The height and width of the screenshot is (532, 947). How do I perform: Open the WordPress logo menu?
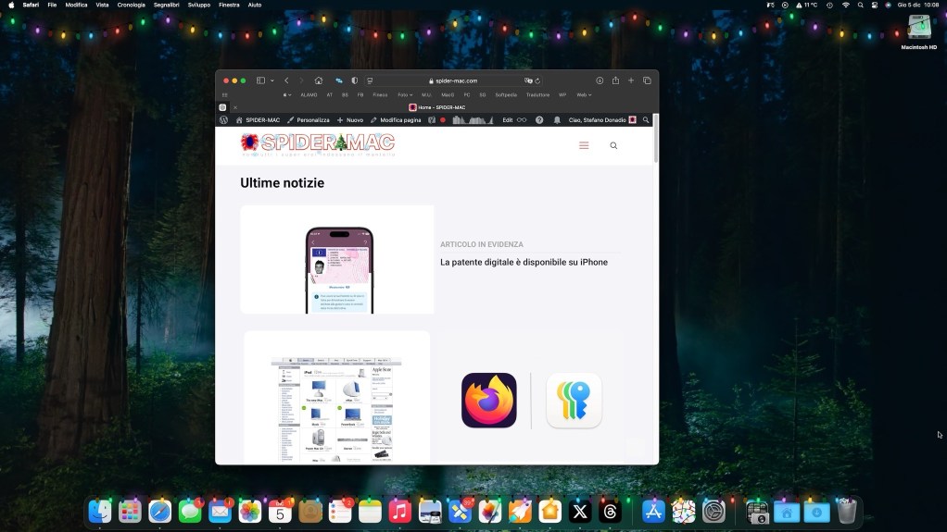(x=223, y=120)
